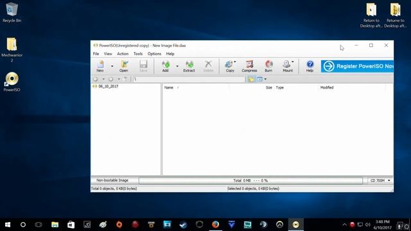Click the Add files toolbar icon
Viewport: 411px width, 231px height.
pyautogui.click(x=166, y=66)
